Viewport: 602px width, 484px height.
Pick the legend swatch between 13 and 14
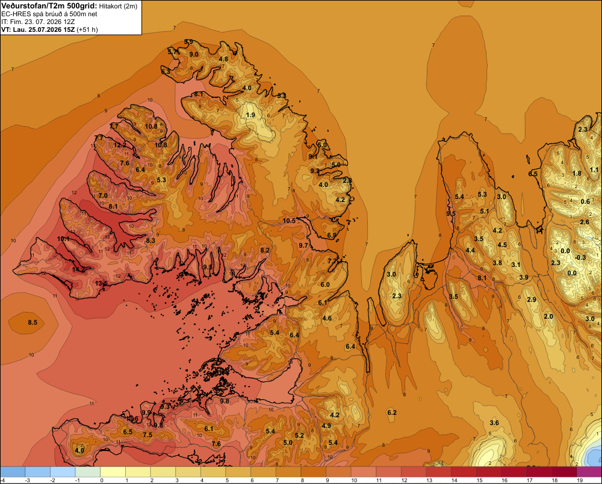click(439, 472)
